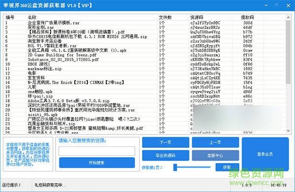
Task: Select row 2D Game Building for Teens.pdf
Action: (x=145, y=55)
